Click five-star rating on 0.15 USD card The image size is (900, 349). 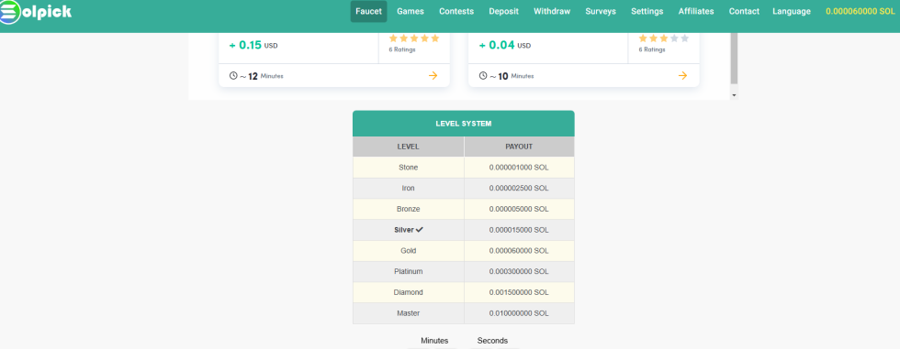tap(414, 38)
